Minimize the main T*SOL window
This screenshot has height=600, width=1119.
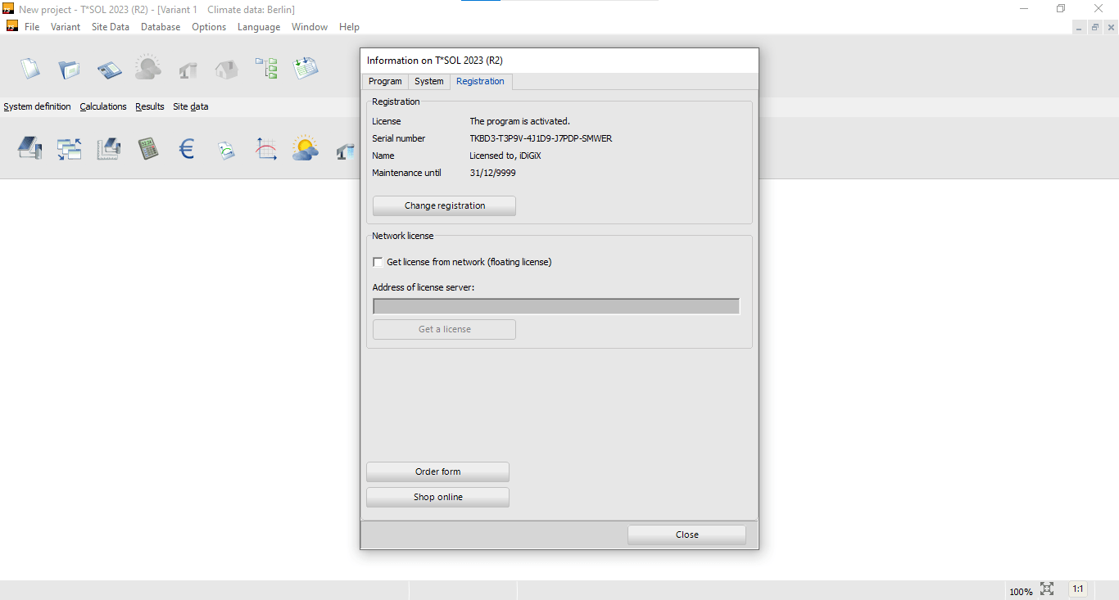coord(1025,8)
